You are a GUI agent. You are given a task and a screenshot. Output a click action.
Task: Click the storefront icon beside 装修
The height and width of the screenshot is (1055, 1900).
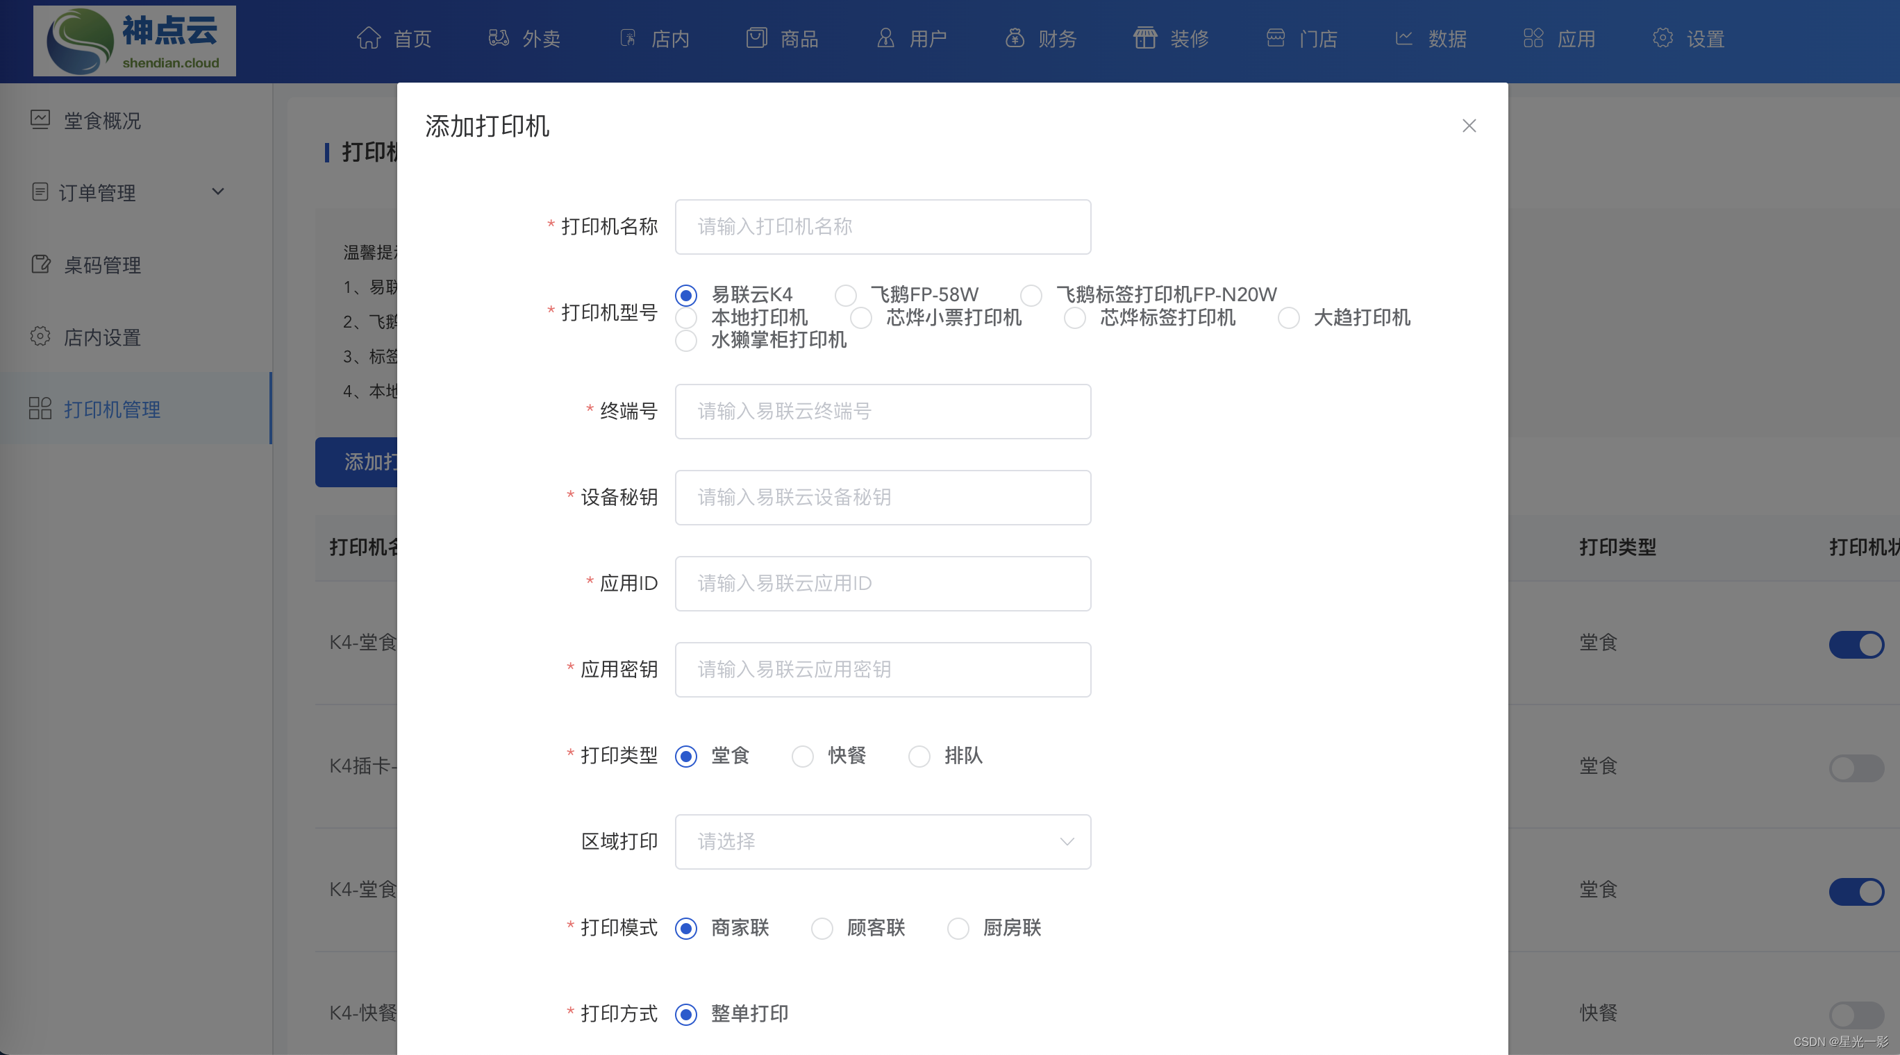coord(1144,37)
